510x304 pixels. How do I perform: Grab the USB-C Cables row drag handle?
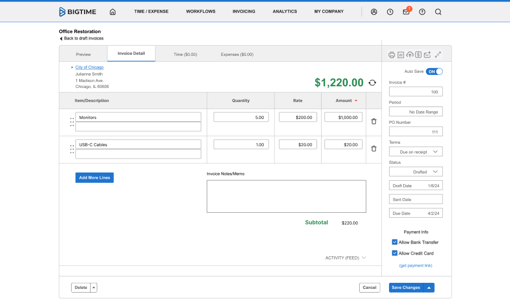click(72, 149)
